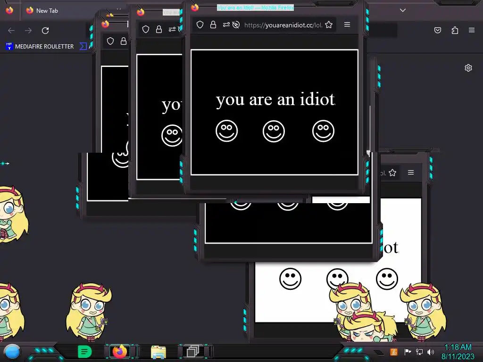The image size is (483, 362).
Task: Click orange Java tray icon
Action: pyautogui.click(x=394, y=352)
